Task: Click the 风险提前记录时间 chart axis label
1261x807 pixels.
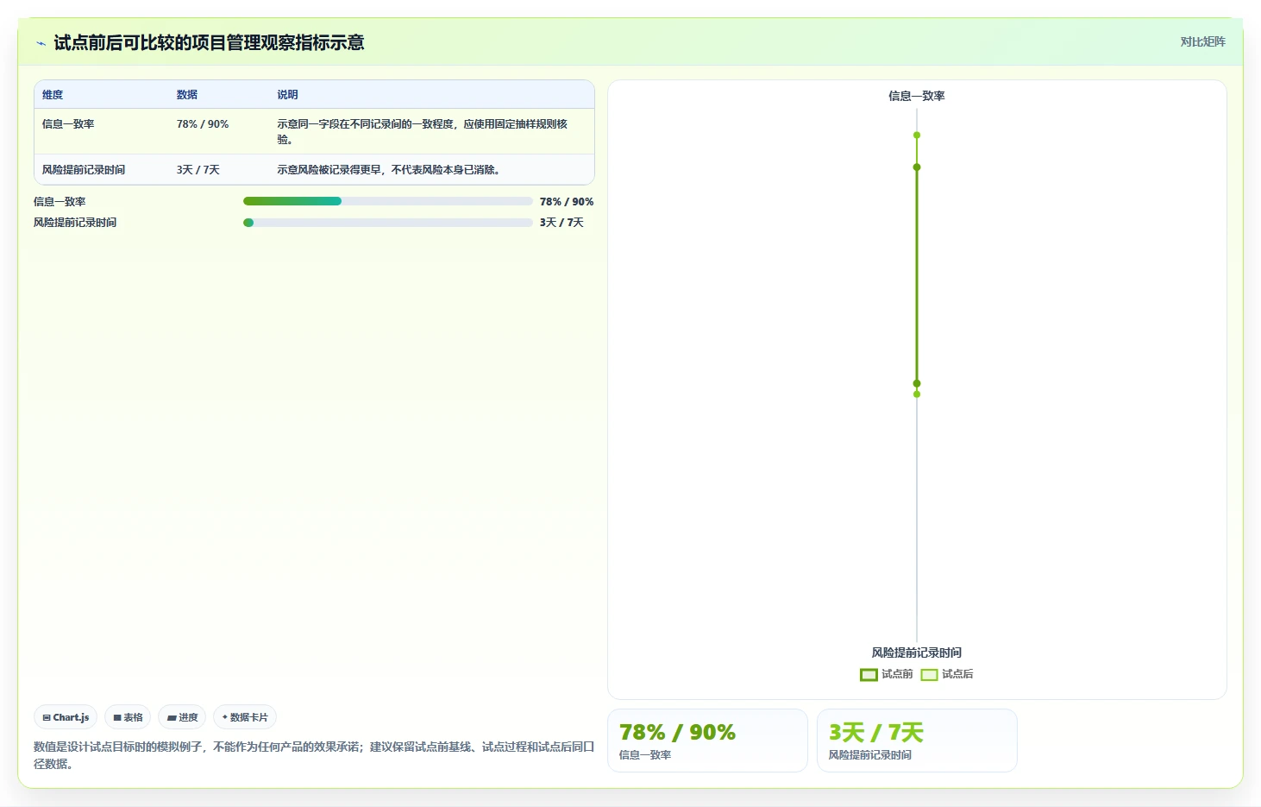Action: pos(917,653)
